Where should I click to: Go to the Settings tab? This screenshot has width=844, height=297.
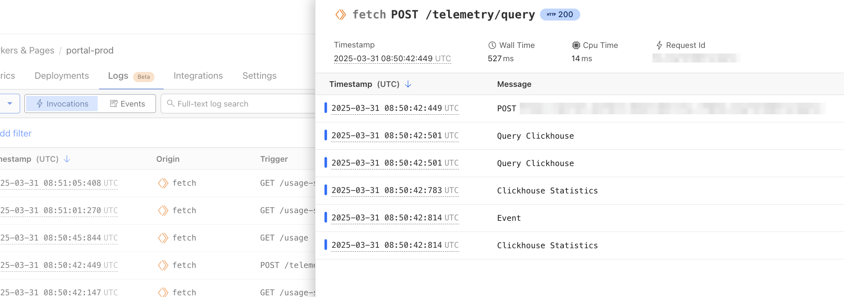point(259,76)
